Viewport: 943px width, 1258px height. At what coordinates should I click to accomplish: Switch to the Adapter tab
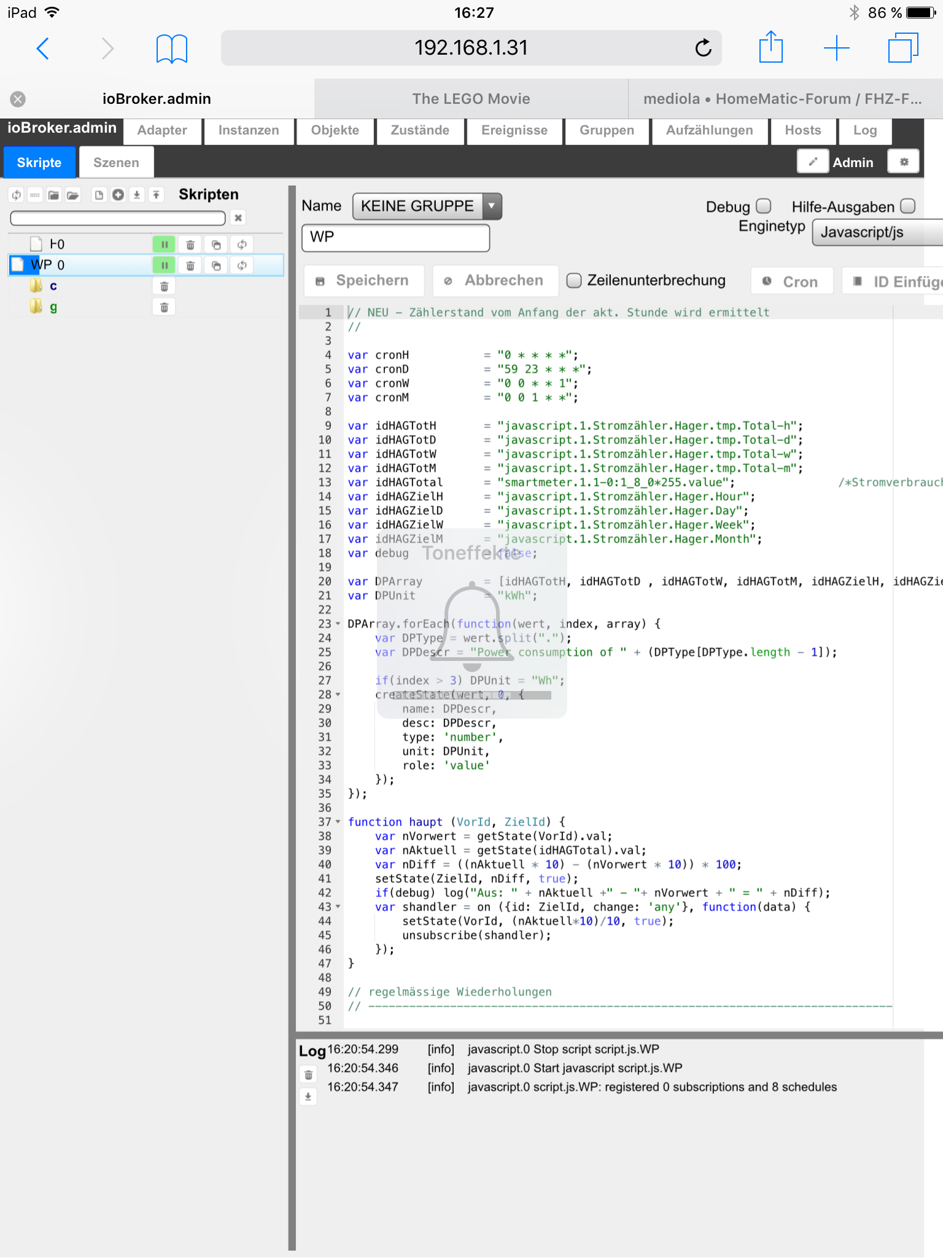[x=162, y=131]
